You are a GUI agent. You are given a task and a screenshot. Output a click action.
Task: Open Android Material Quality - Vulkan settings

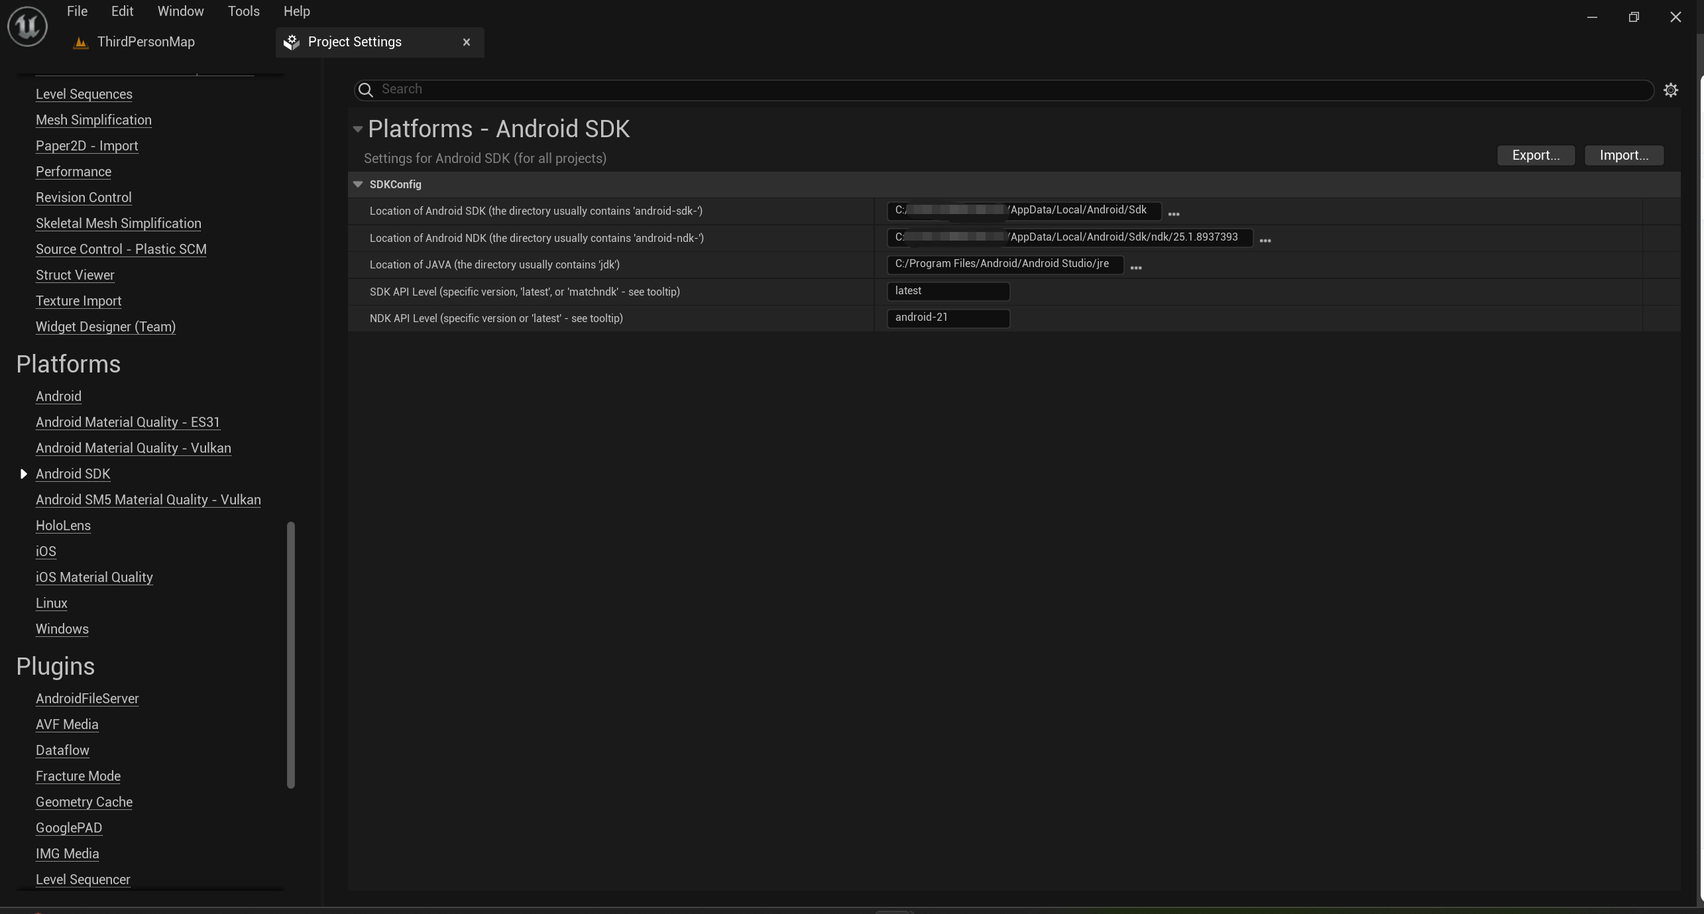(133, 448)
